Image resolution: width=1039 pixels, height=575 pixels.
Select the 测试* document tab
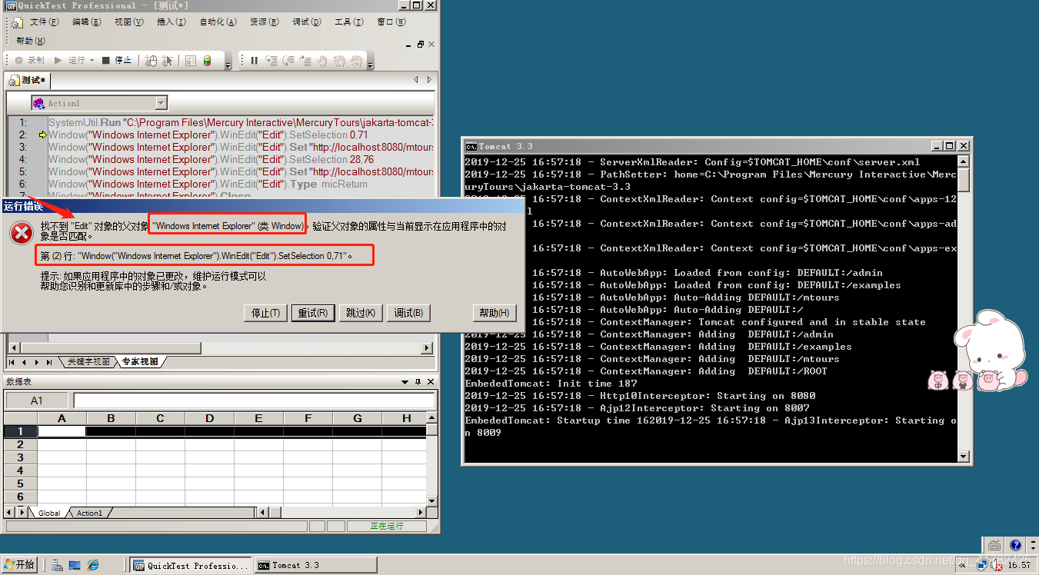(x=28, y=80)
